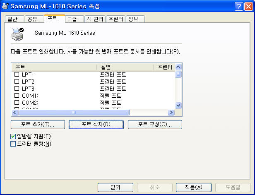Open the 색 관리 tab
This screenshot has height=195, width=255.
click(95, 19)
